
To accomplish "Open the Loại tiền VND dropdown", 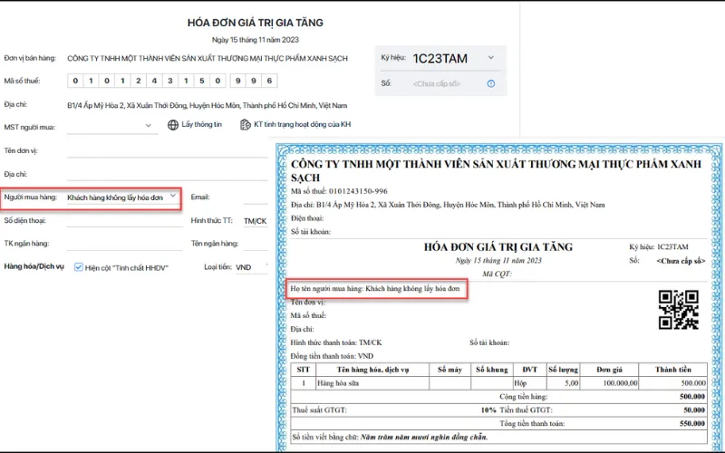I will tap(251, 267).
